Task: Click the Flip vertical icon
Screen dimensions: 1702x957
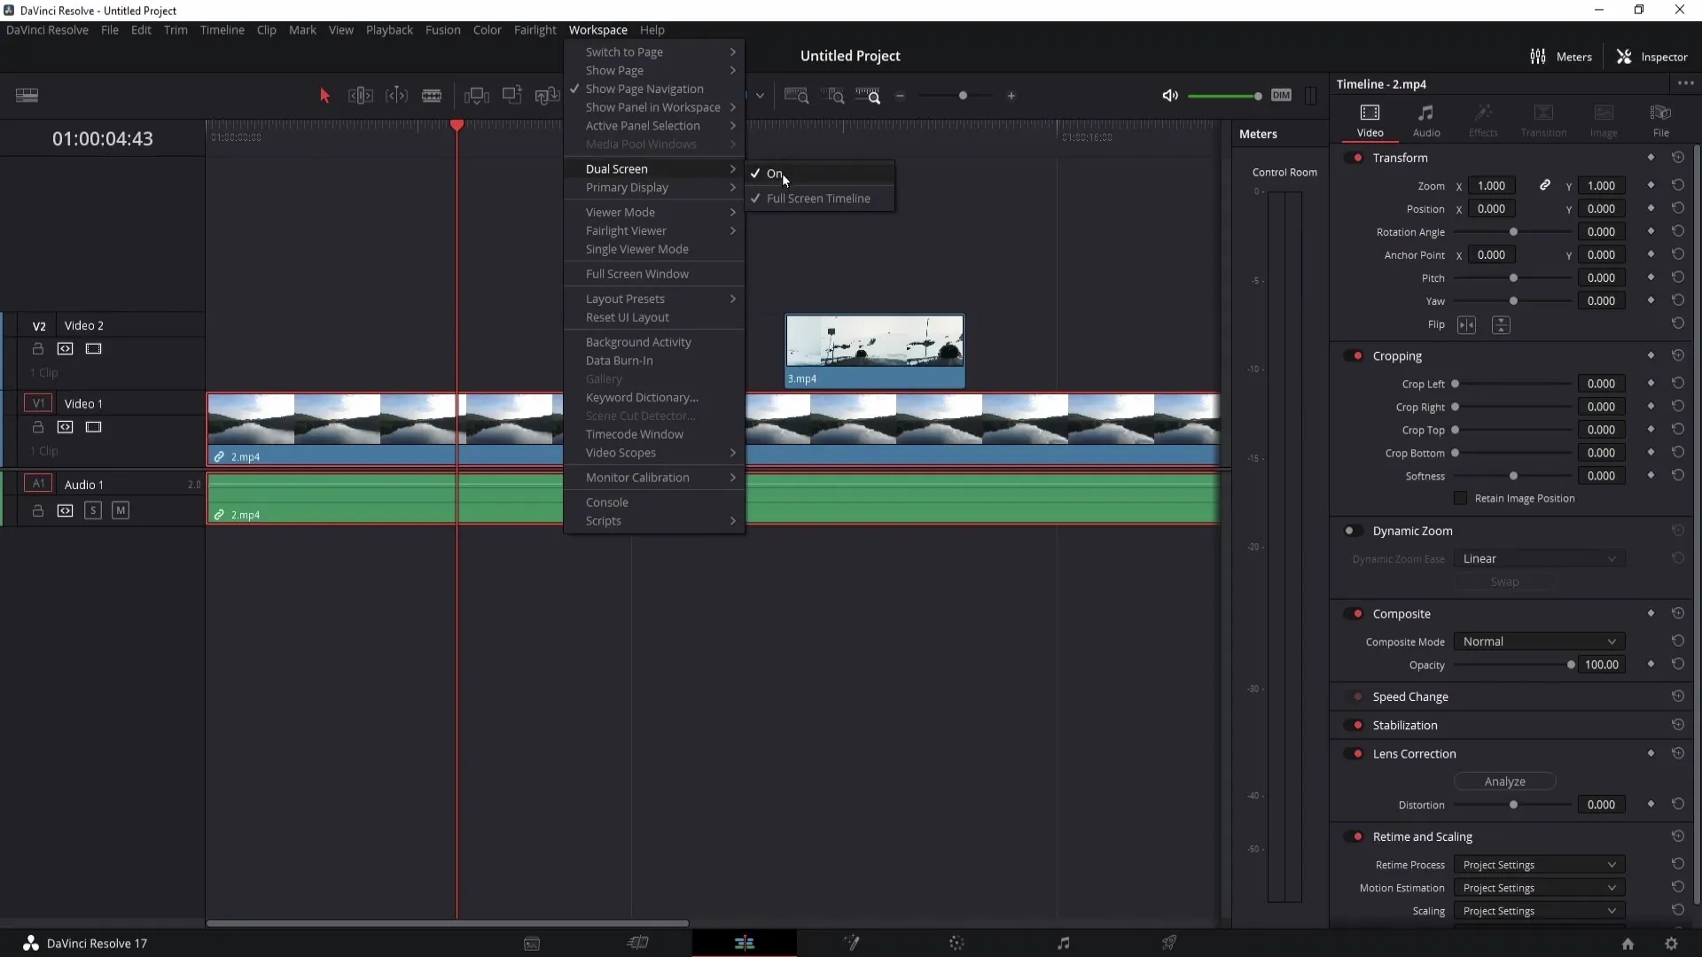Action: pos(1501,325)
